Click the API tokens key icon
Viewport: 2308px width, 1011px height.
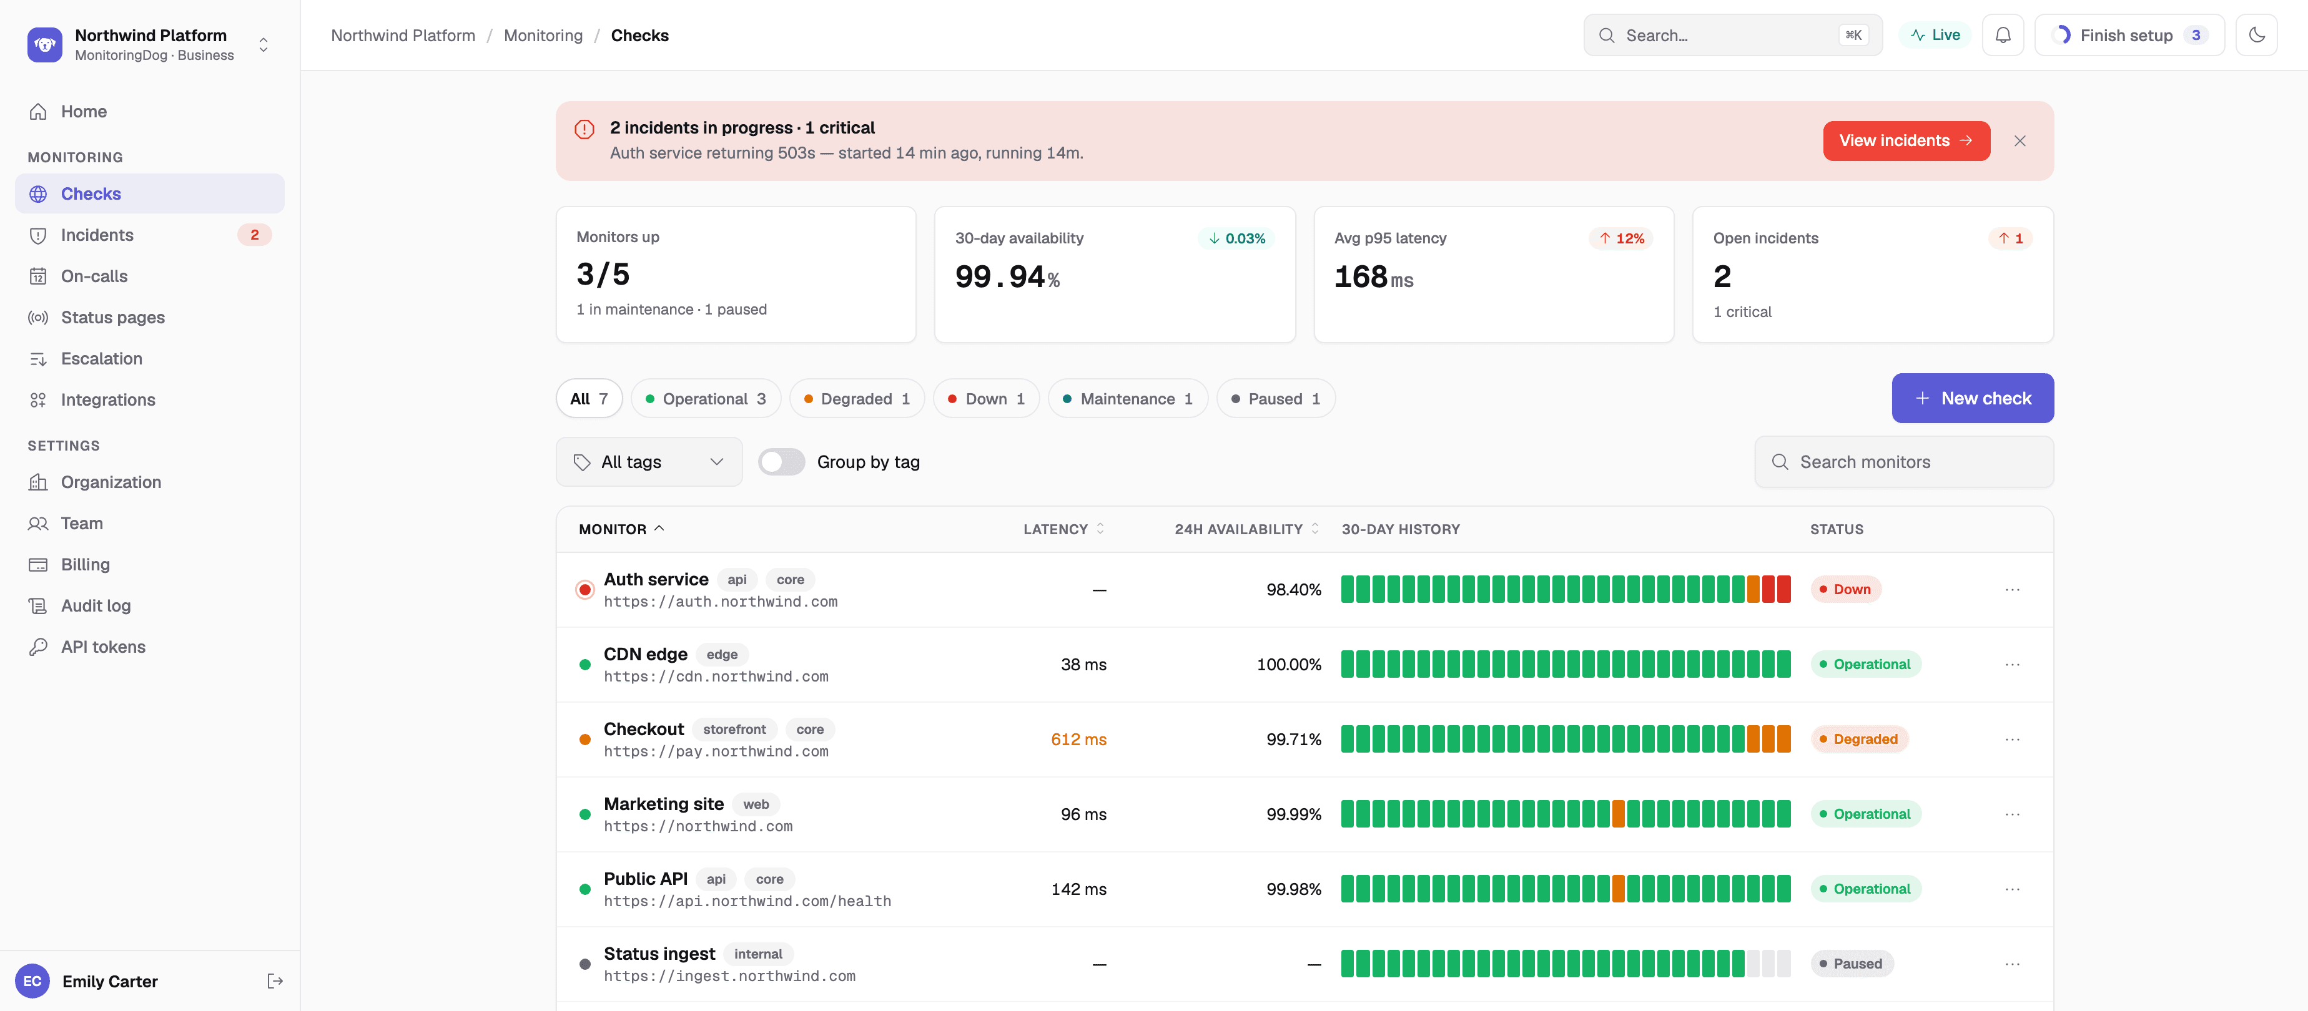coord(37,647)
